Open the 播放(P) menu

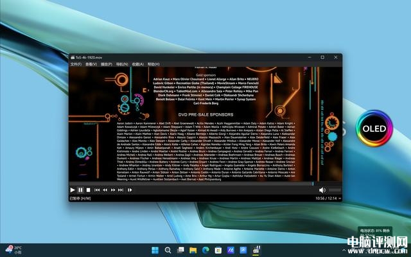click(107, 64)
